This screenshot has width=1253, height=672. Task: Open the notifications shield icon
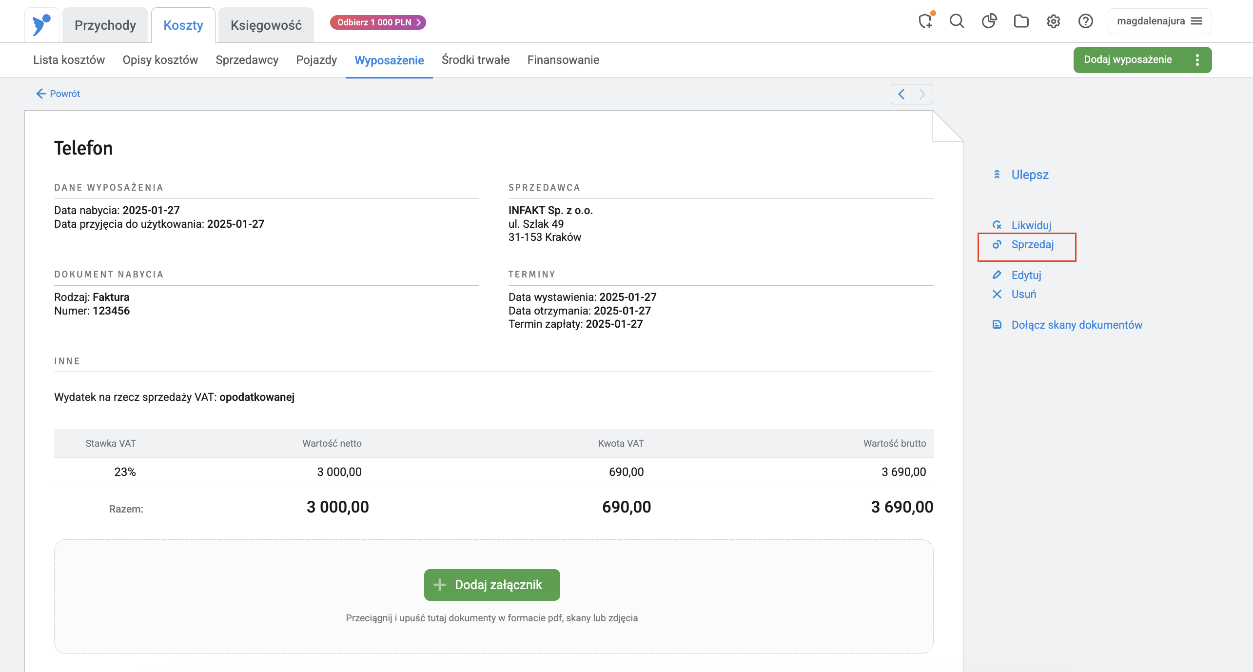[925, 21]
